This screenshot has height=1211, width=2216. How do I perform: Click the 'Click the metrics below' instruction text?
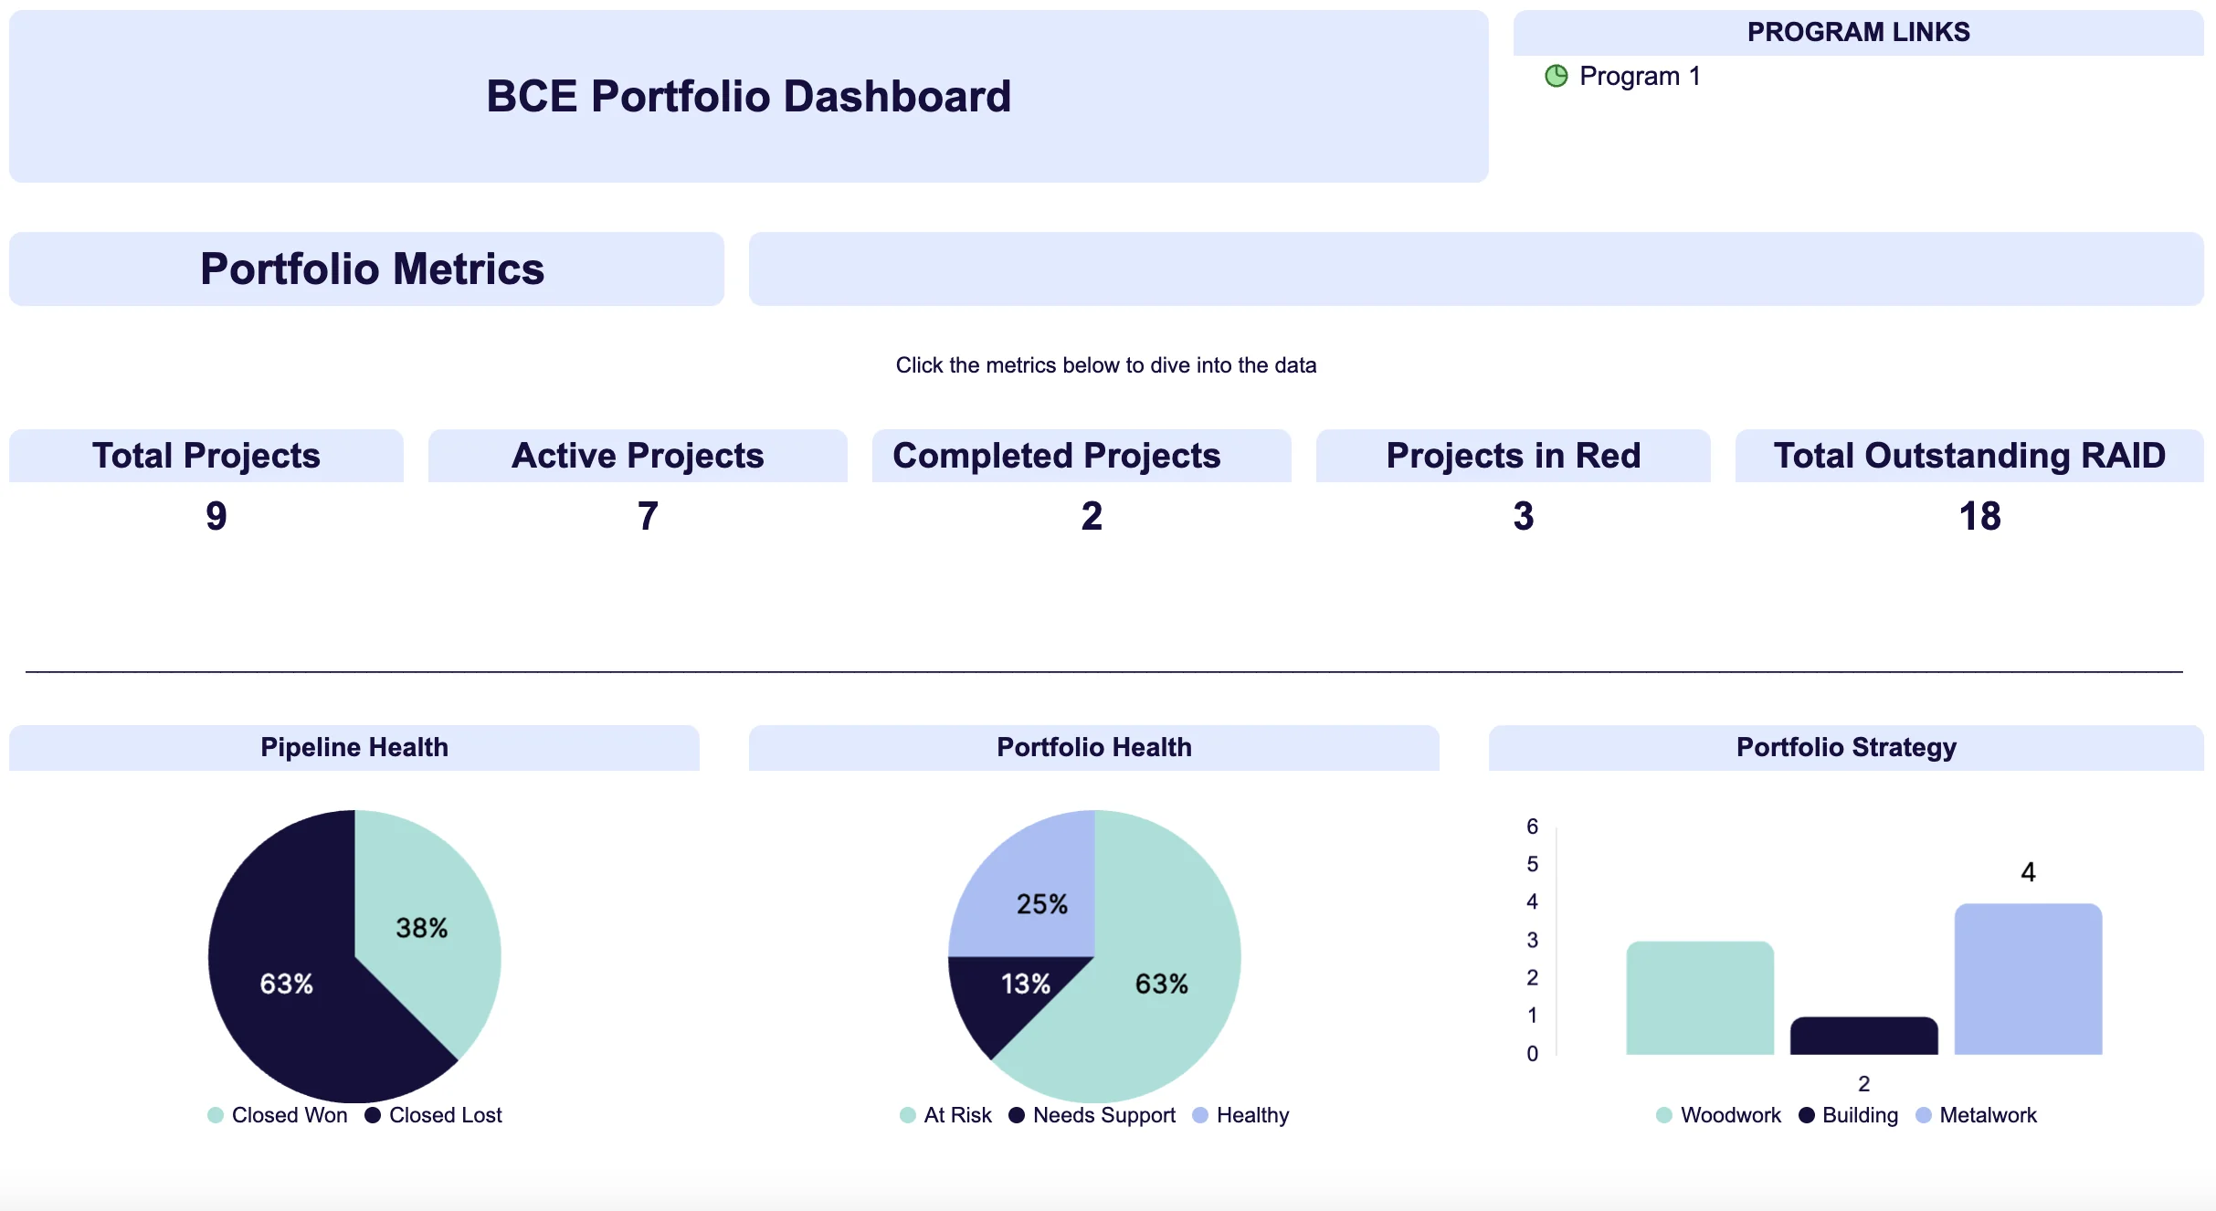coord(1106,365)
